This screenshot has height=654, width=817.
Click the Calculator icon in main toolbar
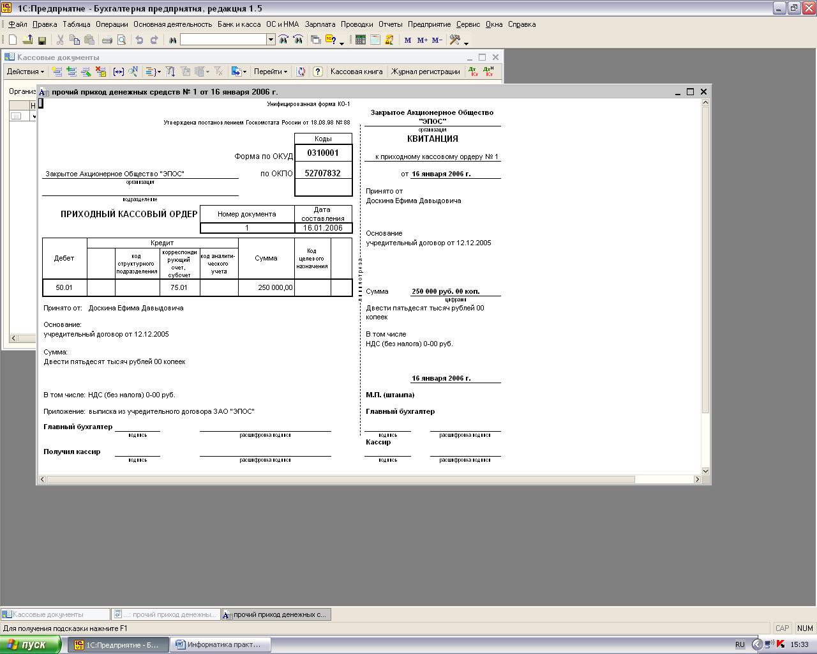[361, 40]
